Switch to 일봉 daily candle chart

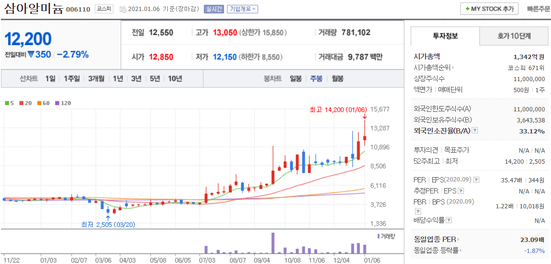tap(296, 79)
